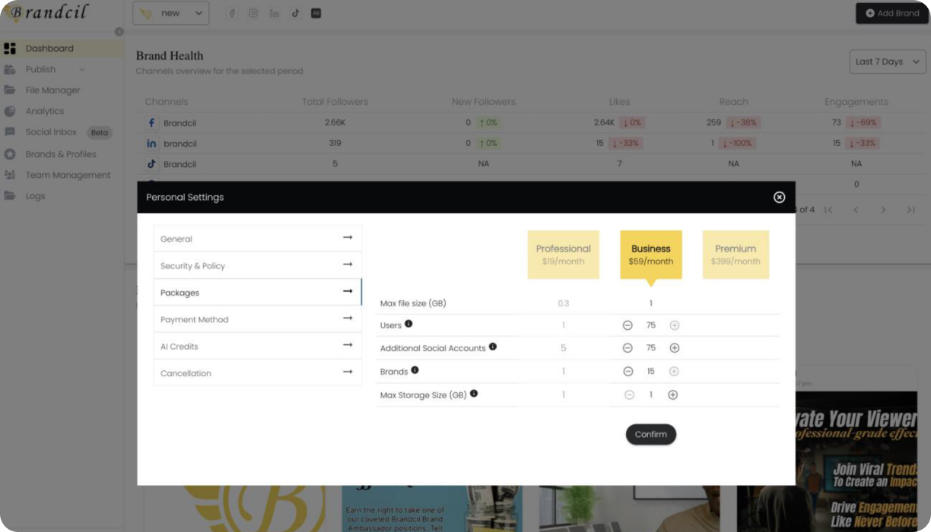The image size is (931, 532).
Task: Click the Beta badge next to Social Inbox
Action: coord(100,132)
